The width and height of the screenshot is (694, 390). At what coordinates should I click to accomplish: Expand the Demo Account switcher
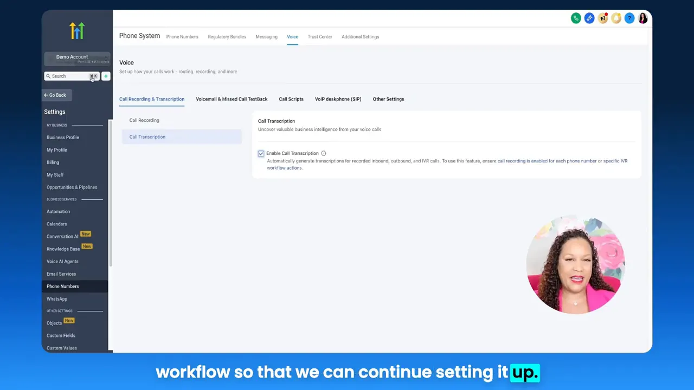[77, 57]
